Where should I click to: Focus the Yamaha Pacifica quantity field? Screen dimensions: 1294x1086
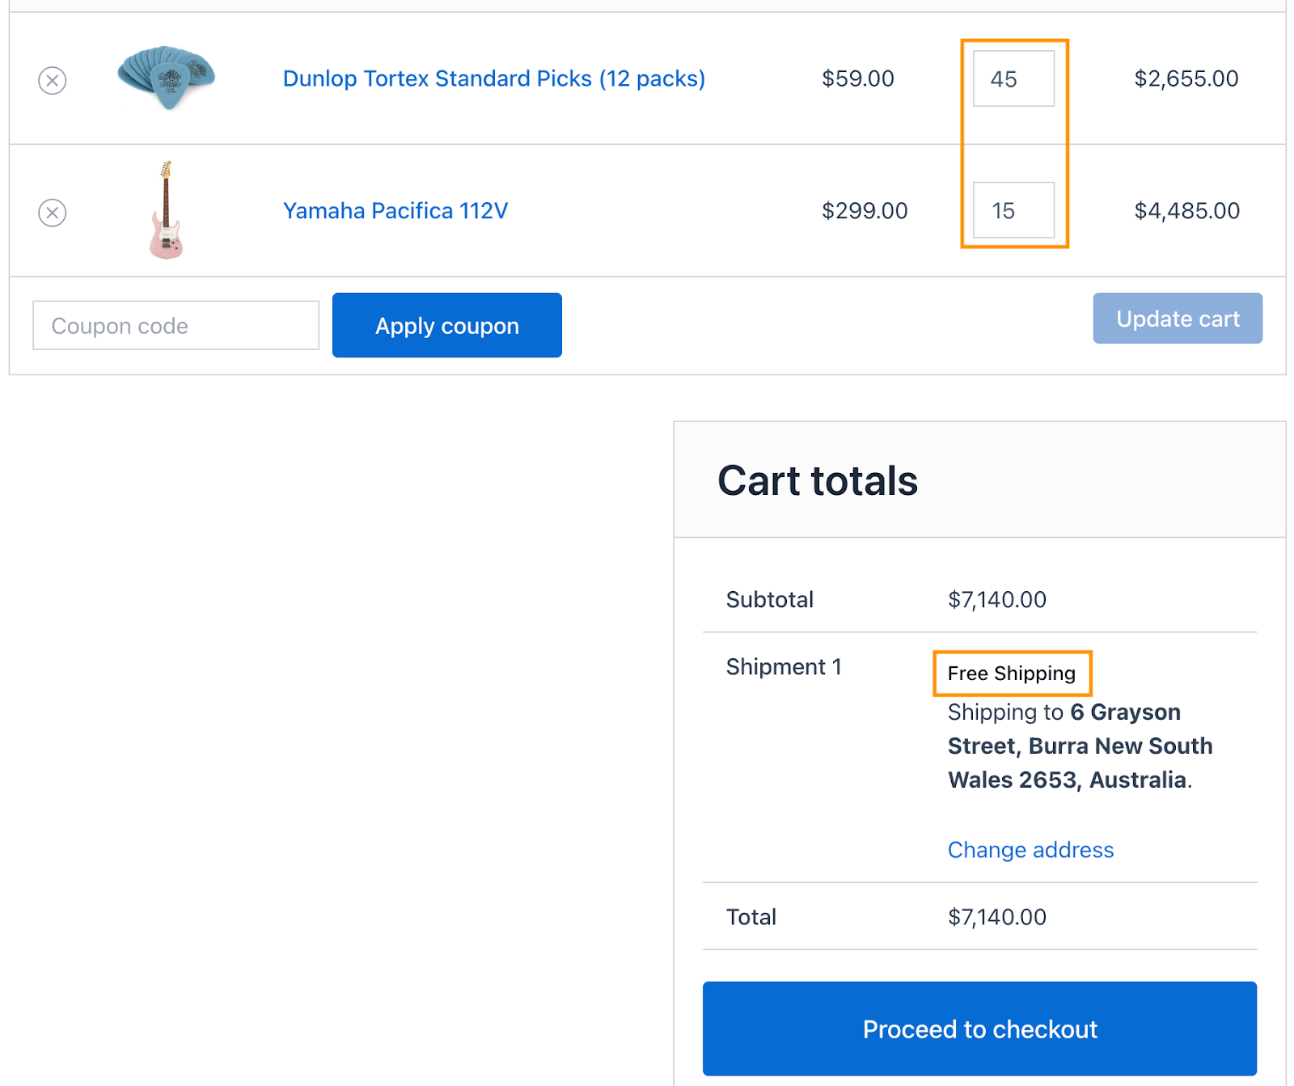[x=1013, y=210]
